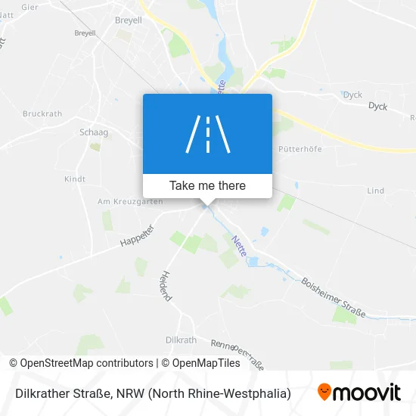Click the Take me there button
The height and width of the screenshot is (416, 416).
(207, 186)
